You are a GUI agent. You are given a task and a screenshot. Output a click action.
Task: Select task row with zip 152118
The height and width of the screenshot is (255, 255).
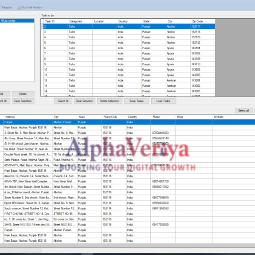(x=128, y=32)
